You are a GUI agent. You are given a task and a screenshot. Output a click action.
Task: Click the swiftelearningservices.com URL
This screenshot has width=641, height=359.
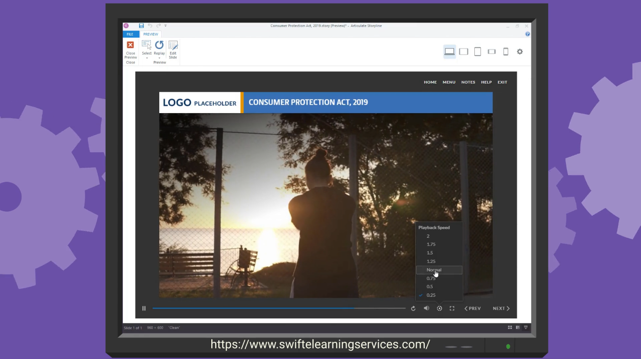coord(320,344)
